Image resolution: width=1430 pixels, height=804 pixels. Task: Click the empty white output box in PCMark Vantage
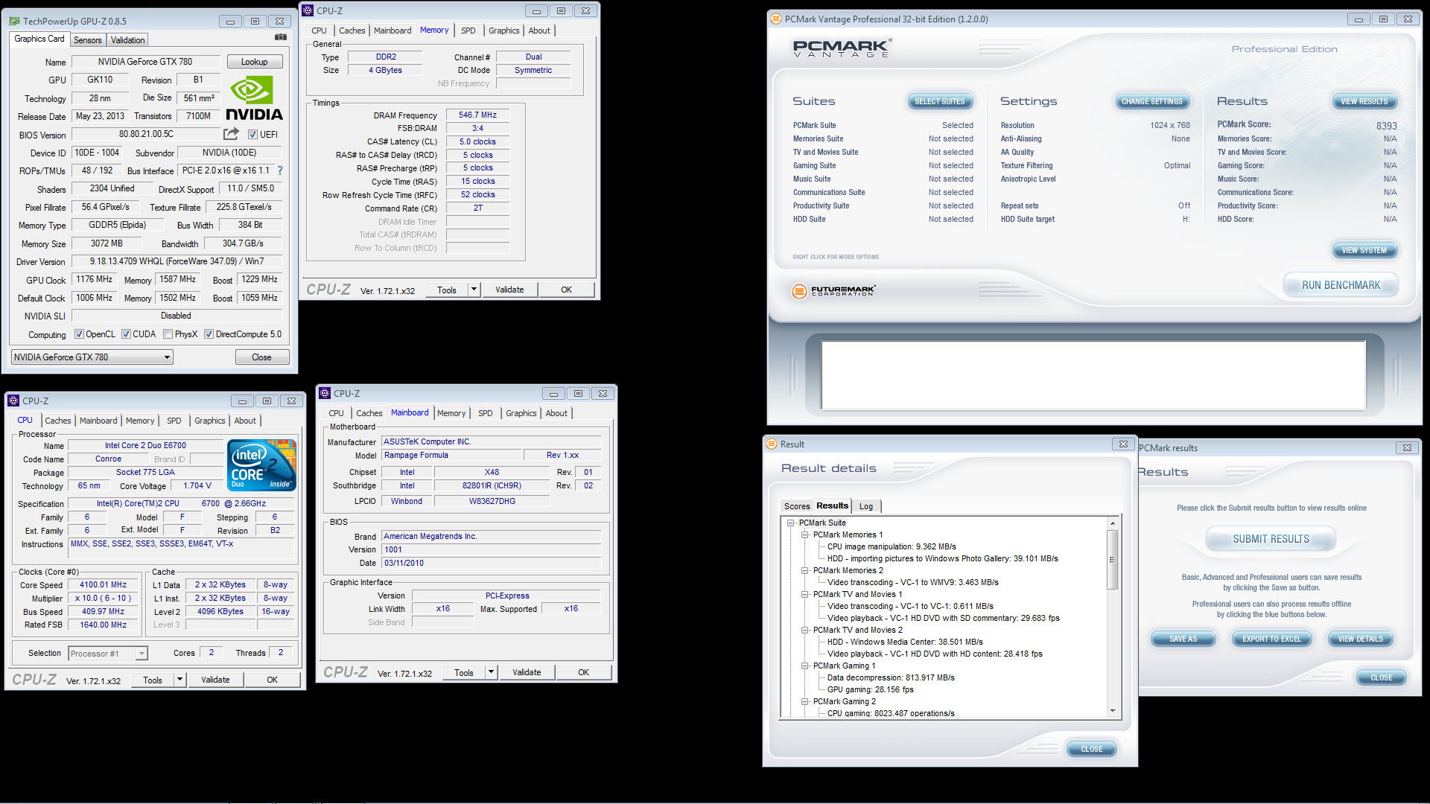pyautogui.click(x=1093, y=375)
